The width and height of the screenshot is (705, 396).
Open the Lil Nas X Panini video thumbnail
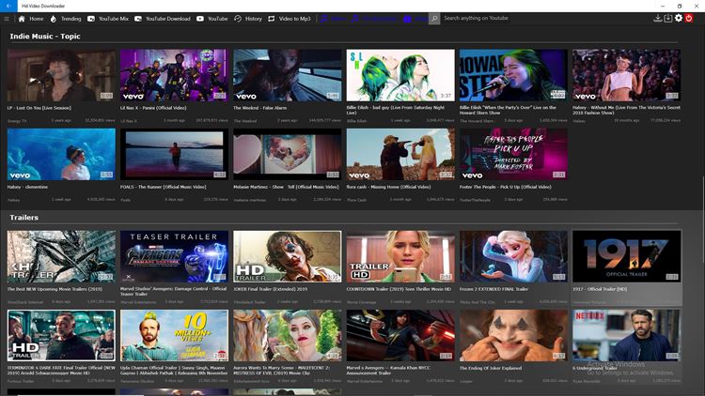174,75
